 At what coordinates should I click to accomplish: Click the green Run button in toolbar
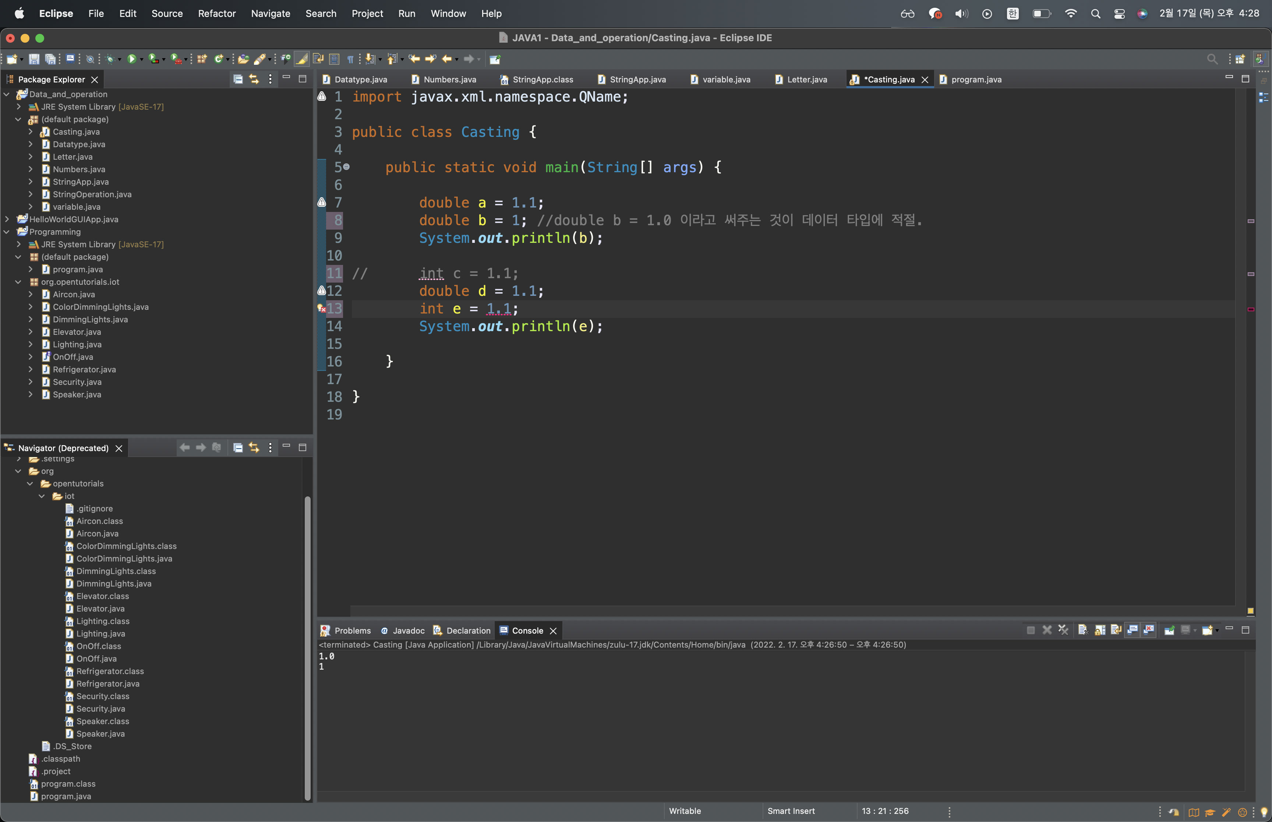131,59
